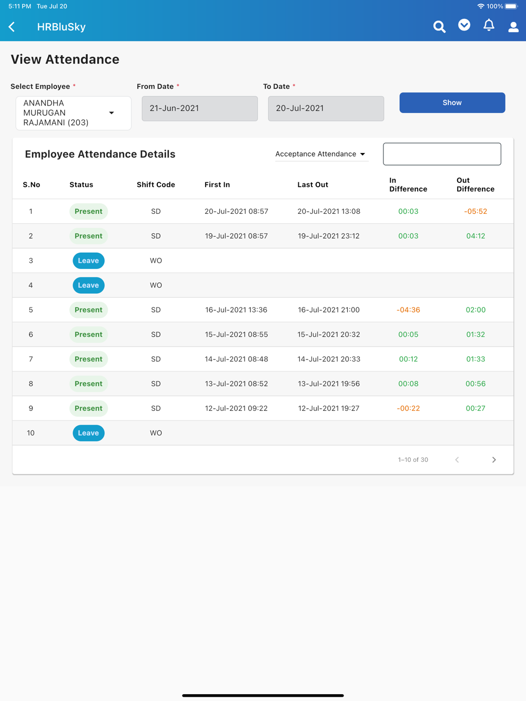526x701 pixels.
Task: Pick the From Date field 21-Jun-2021
Action: 200,108
